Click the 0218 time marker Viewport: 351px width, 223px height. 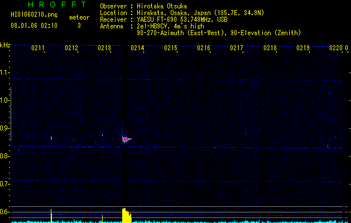[270, 48]
